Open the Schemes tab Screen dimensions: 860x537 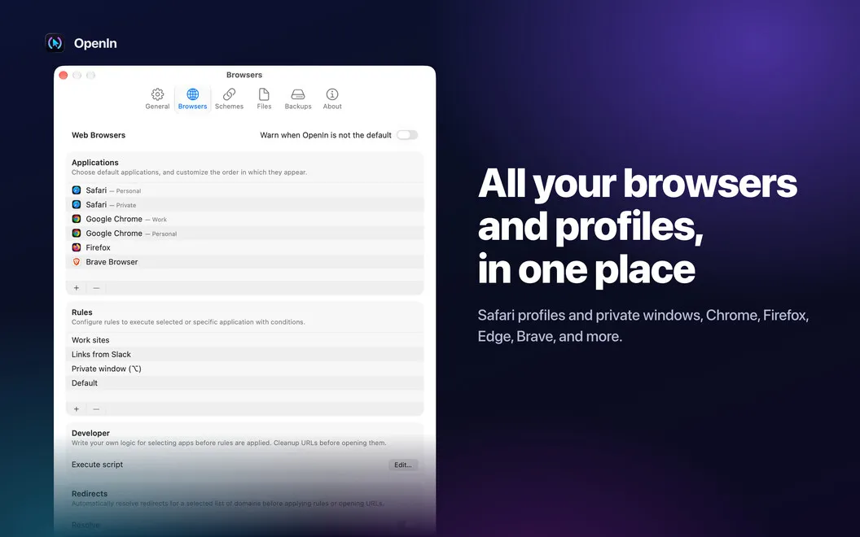click(229, 98)
